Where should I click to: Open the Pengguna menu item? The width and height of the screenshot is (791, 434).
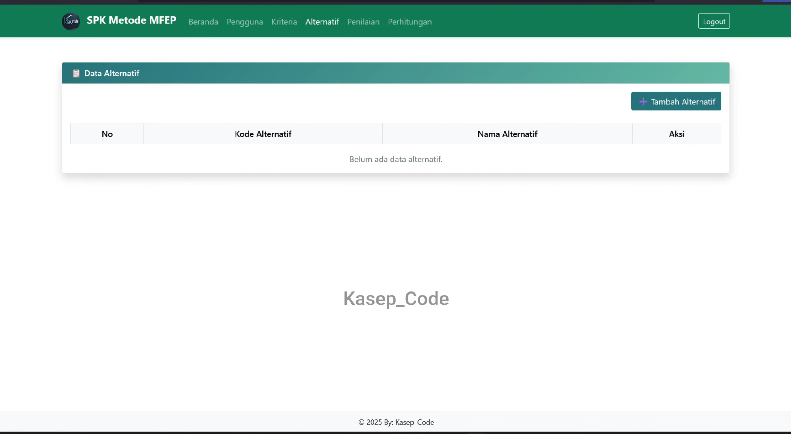[245, 22]
